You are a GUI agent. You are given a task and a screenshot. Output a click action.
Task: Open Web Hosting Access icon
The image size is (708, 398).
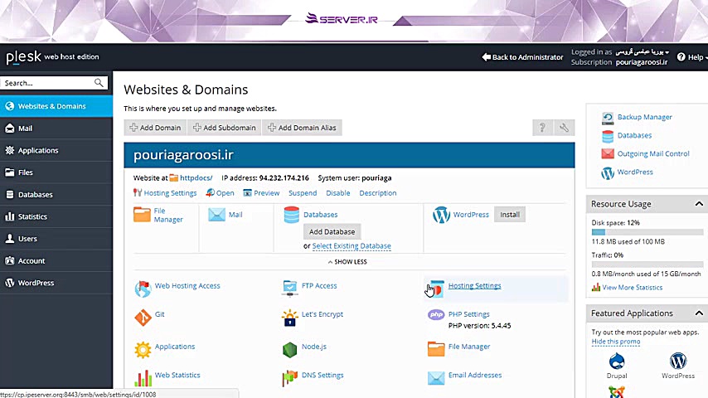coord(143,289)
